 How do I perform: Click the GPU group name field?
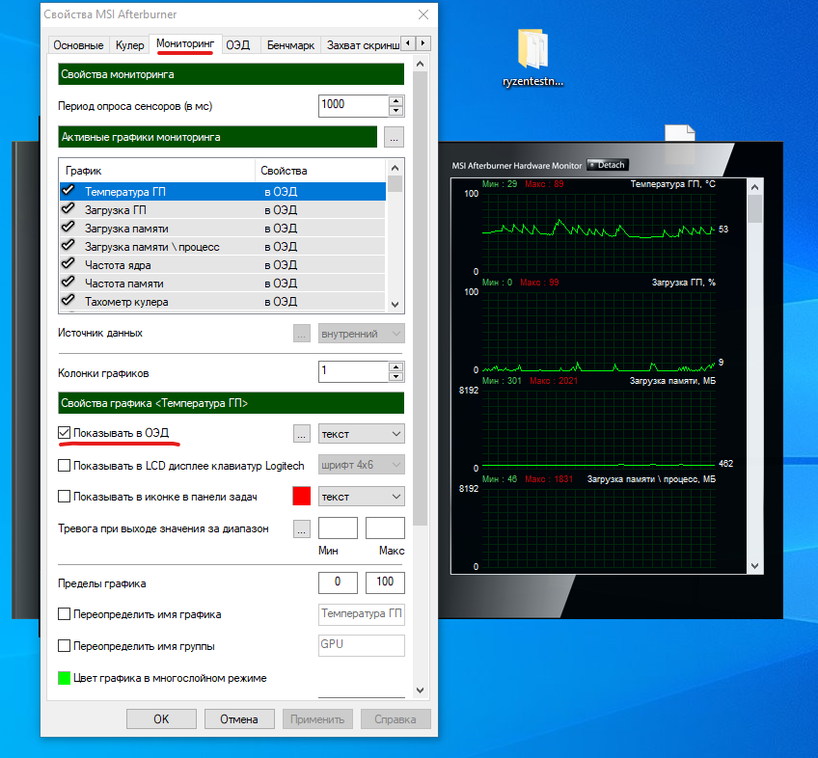click(362, 645)
